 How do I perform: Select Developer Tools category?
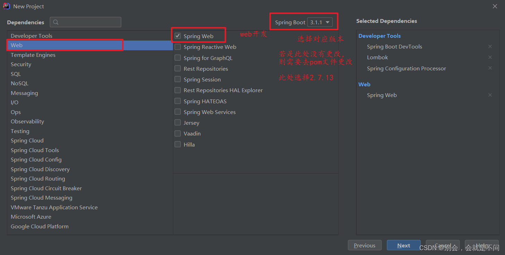[x=90, y=36]
